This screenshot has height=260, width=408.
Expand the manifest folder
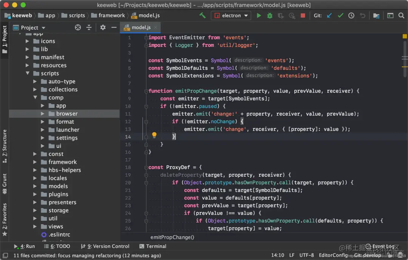(27, 57)
